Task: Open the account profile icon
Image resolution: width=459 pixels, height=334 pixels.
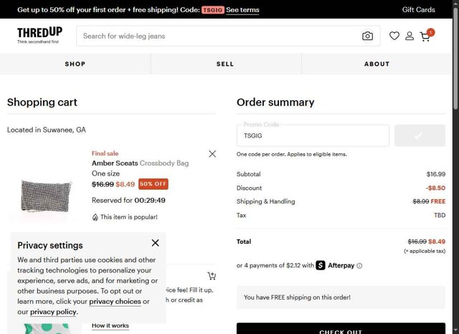Action: pos(410,36)
